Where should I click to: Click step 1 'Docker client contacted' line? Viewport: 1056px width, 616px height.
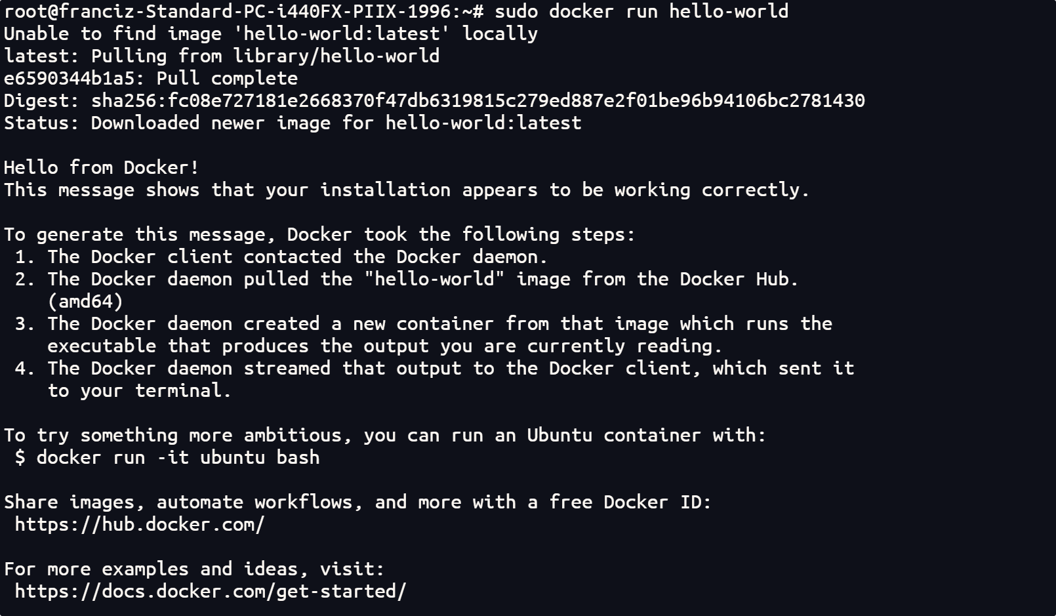click(297, 257)
